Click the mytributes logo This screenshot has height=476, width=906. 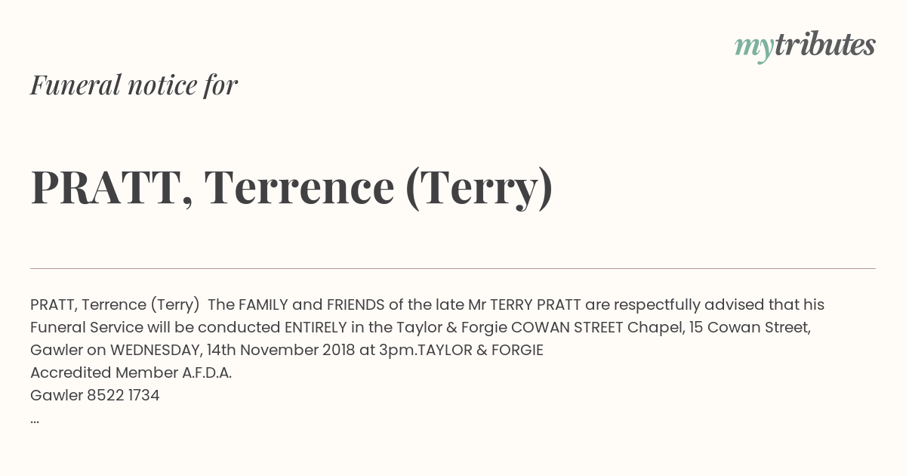pyautogui.click(x=805, y=47)
